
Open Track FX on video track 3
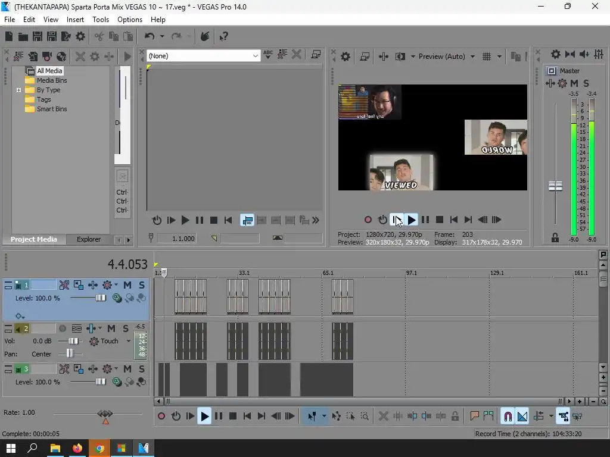click(107, 369)
